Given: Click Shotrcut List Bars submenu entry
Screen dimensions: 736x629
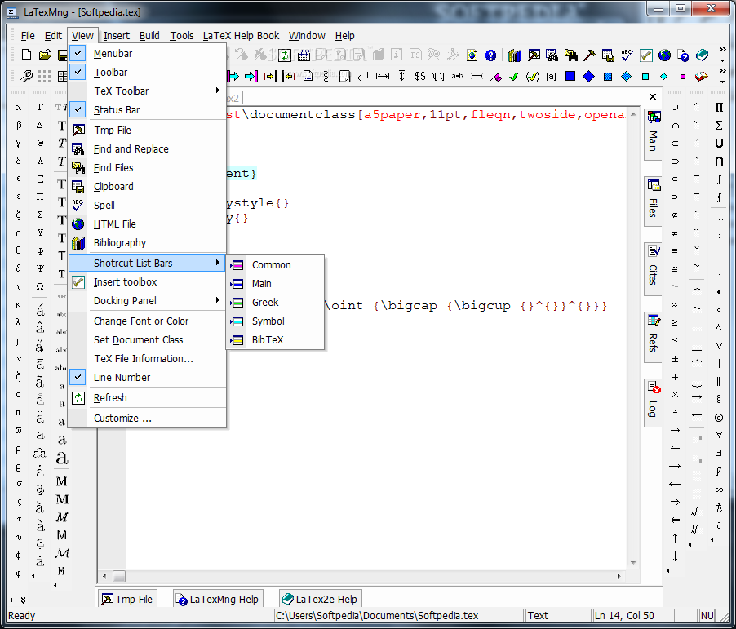Looking at the screenshot, I should (x=147, y=264).
